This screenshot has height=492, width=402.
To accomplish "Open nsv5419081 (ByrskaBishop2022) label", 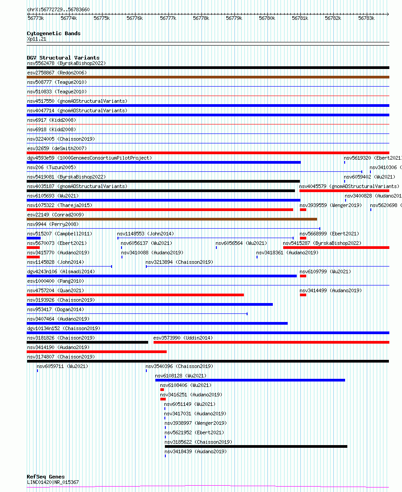I will 66,177.
